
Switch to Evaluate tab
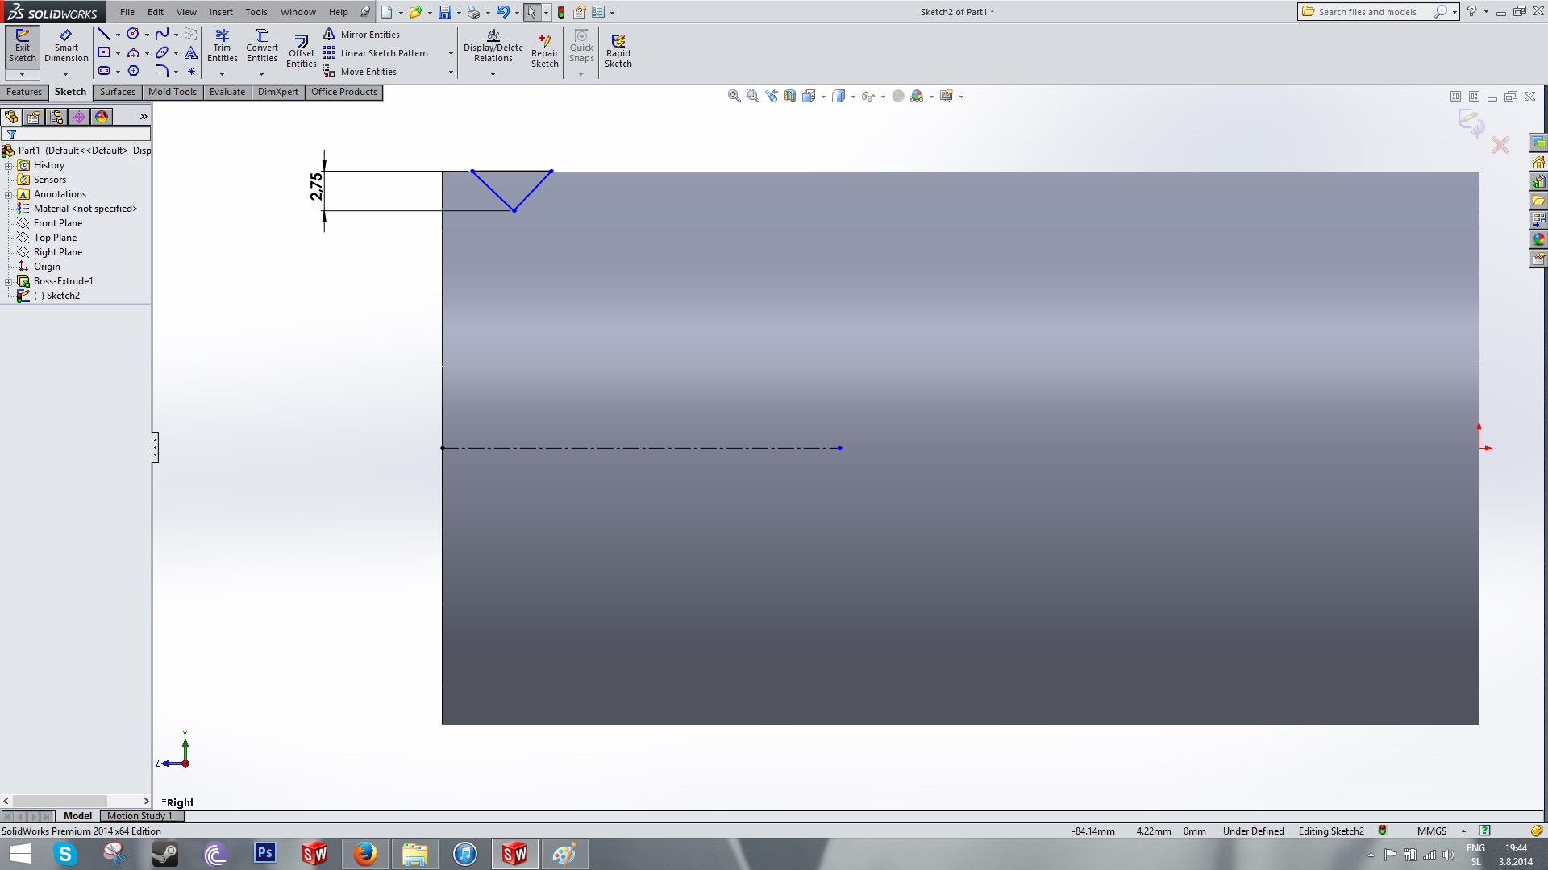[x=227, y=92]
